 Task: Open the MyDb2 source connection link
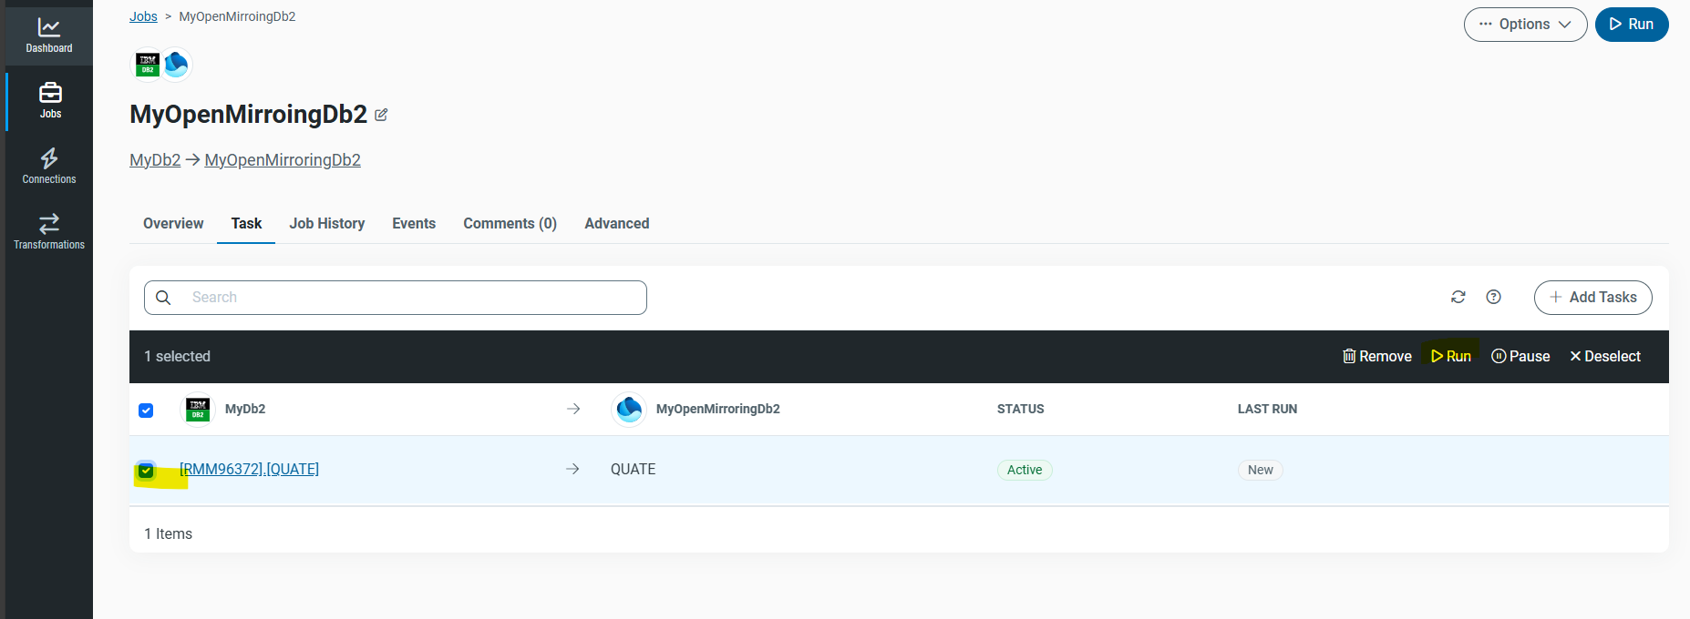(155, 160)
